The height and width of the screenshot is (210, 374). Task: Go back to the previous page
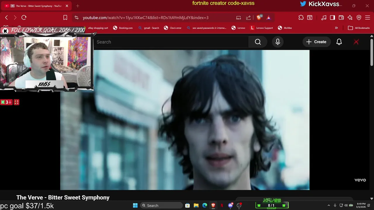tap(6, 17)
